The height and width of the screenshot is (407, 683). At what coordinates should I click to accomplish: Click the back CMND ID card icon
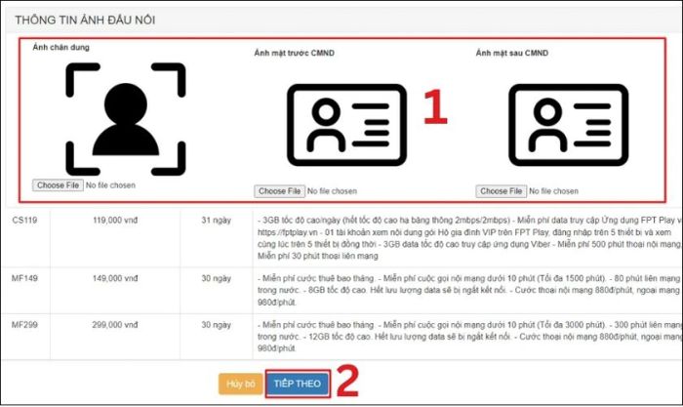[x=569, y=125]
